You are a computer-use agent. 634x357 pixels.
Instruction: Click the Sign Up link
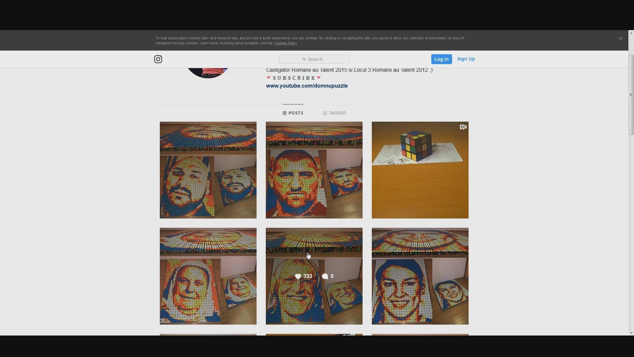click(466, 59)
